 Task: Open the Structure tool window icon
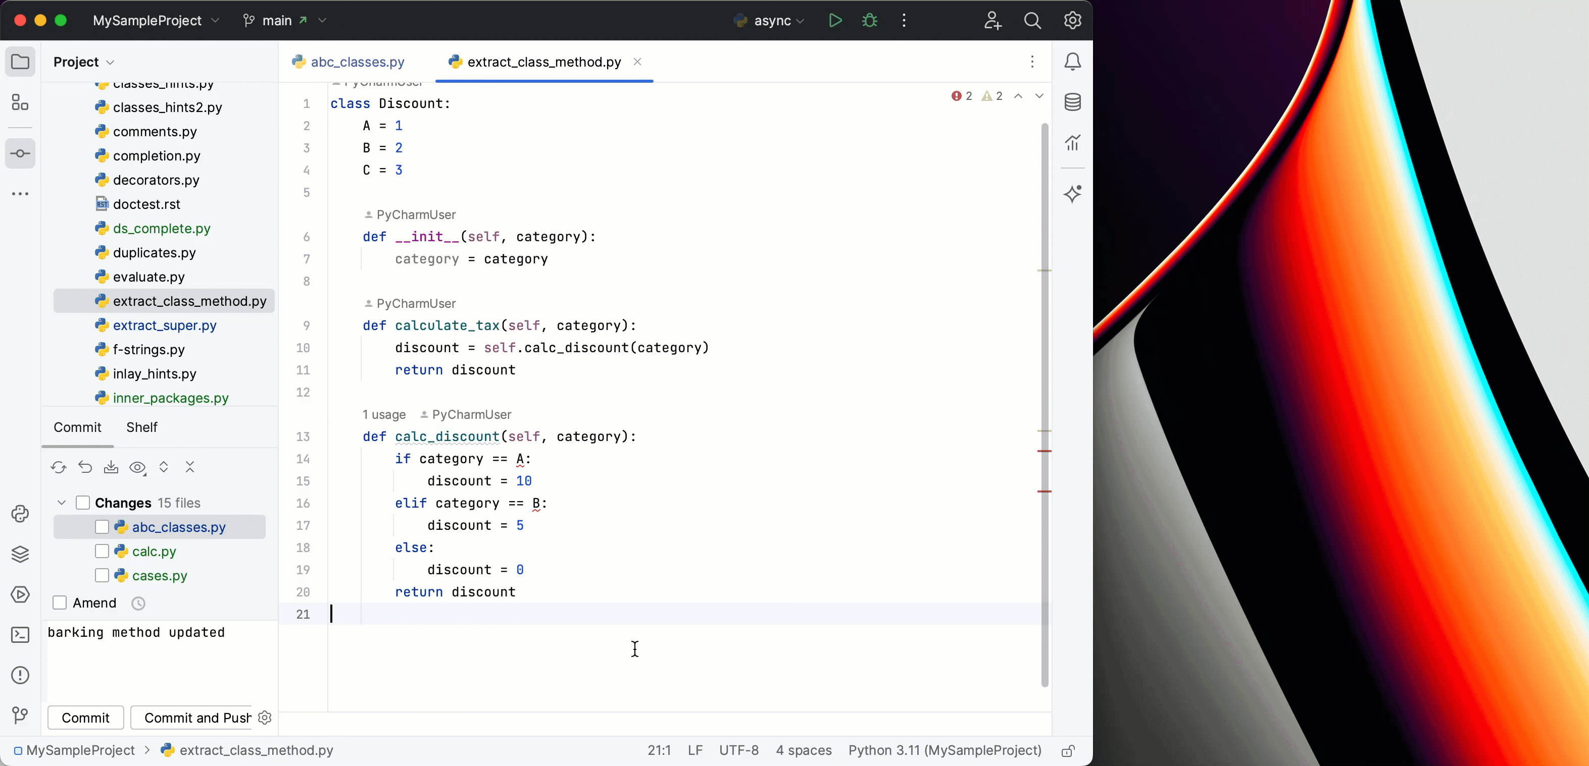point(20,102)
